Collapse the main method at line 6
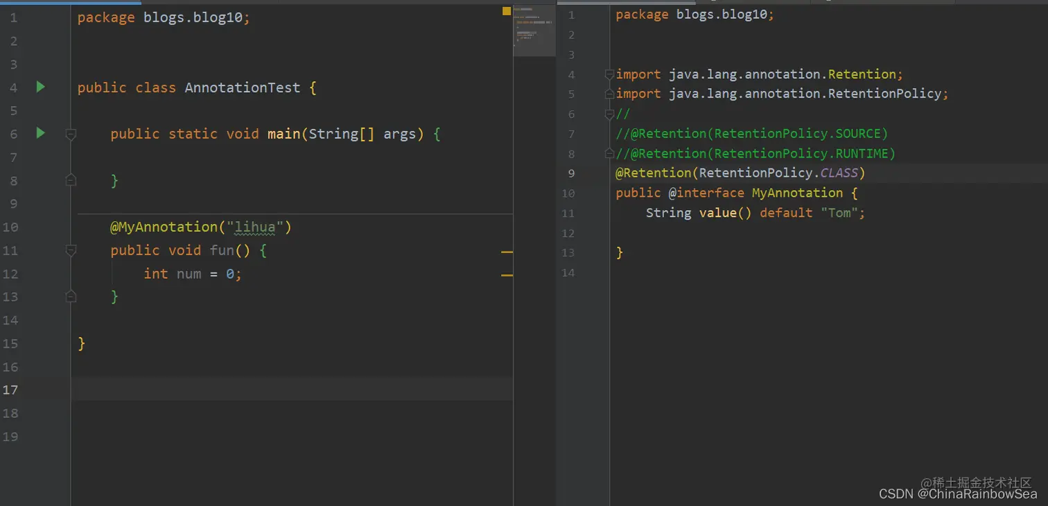The image size is (1048, 506). point(71,134)
